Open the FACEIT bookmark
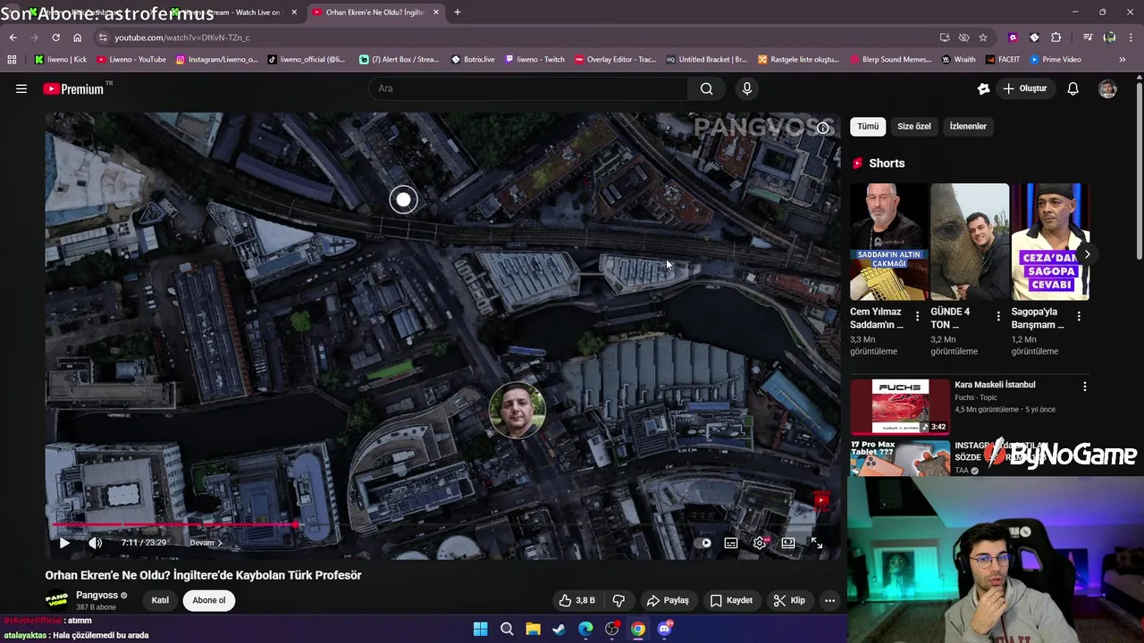This screenshot has height=643, width=1144. [x=1002, y=60]
